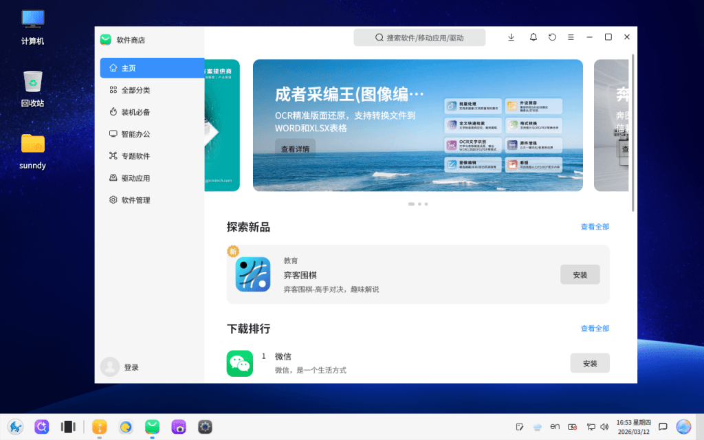
Task: Click the app store taskbar icon
Action: click(152, 426)
